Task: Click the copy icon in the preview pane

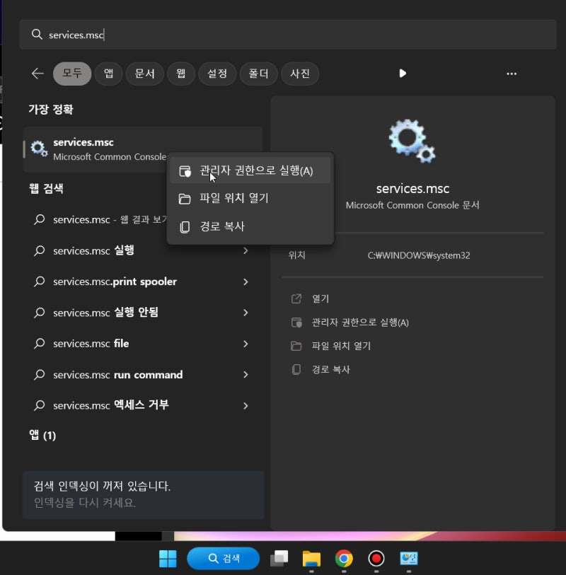Action: tap(296, 369)
